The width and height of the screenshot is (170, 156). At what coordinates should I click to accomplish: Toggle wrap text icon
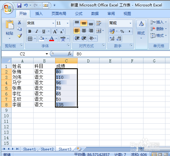(99, 23)
